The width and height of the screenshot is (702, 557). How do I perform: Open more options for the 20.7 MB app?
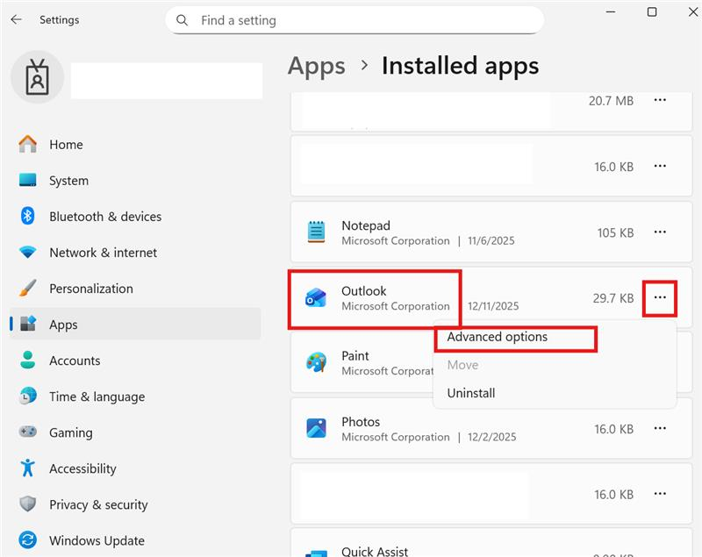(660, 100)
